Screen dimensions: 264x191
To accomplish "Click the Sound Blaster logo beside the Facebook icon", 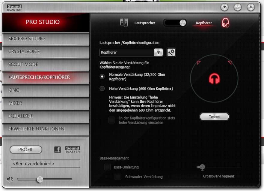I will point(73,150).
